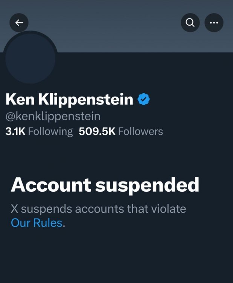233x283 pixels.
Task: Click the word "suspended" in the heading
Action: tap(147, 185)
